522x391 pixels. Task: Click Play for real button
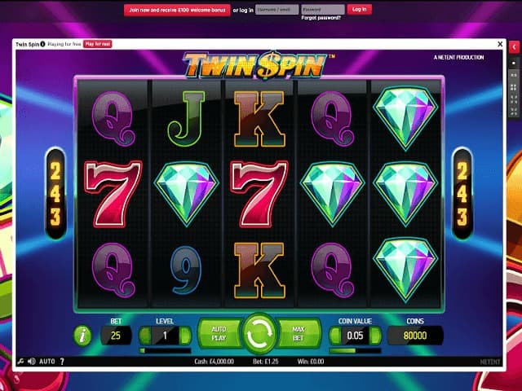pyautogui.click(x=98, y=44)
